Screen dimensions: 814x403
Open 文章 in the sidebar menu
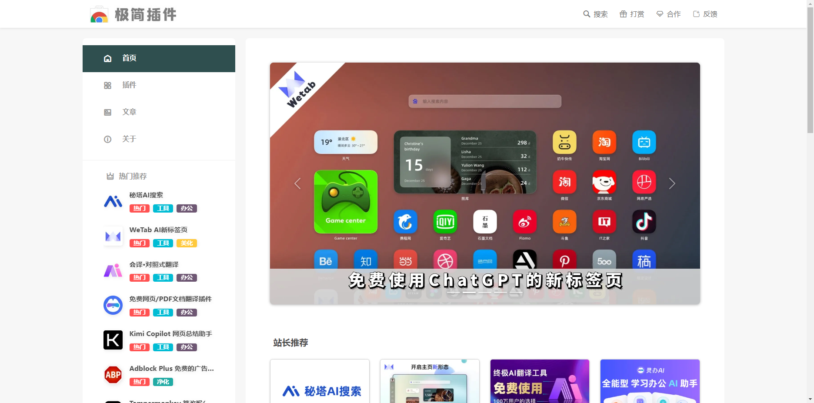(x=159, y=112)
